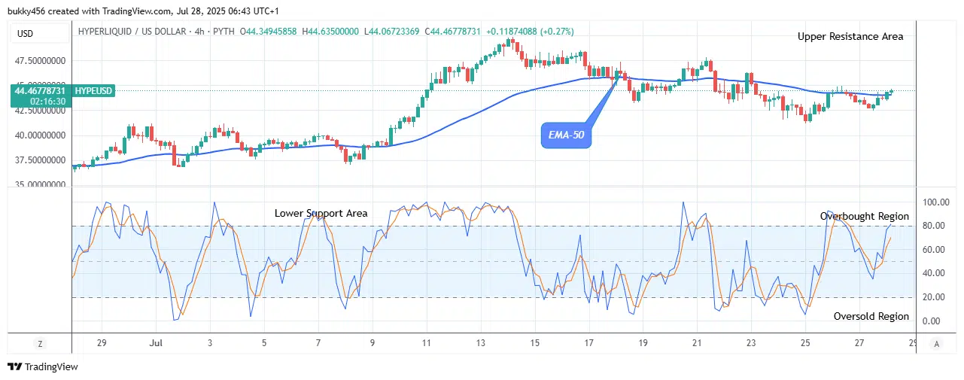Viewport: 964px width, 380px height.
Task: Click the 19 date label on time axis
Action: pos(643,343)
